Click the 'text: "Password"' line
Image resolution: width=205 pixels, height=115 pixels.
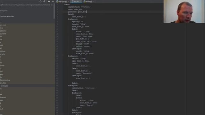(x=84, y=73)
